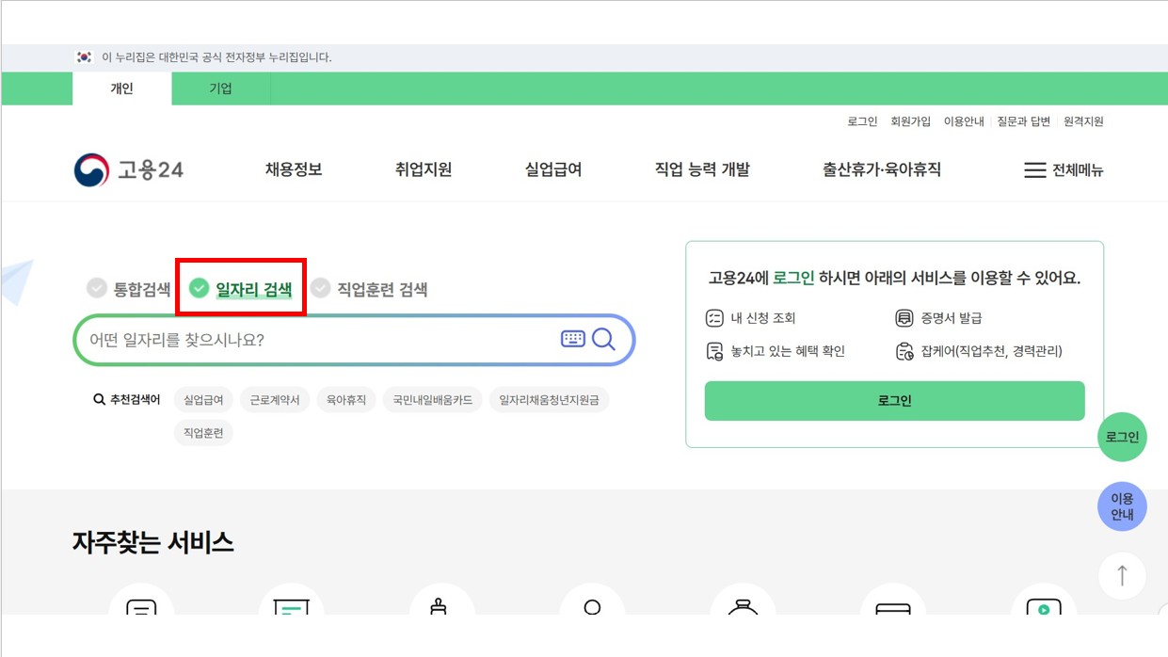Open the 전체메뉴 hamburger menu

pos(1064,170)
